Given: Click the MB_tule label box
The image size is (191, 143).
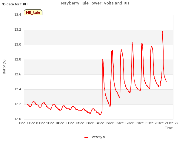Looking at the screenshot, I should tap(33, 12).
